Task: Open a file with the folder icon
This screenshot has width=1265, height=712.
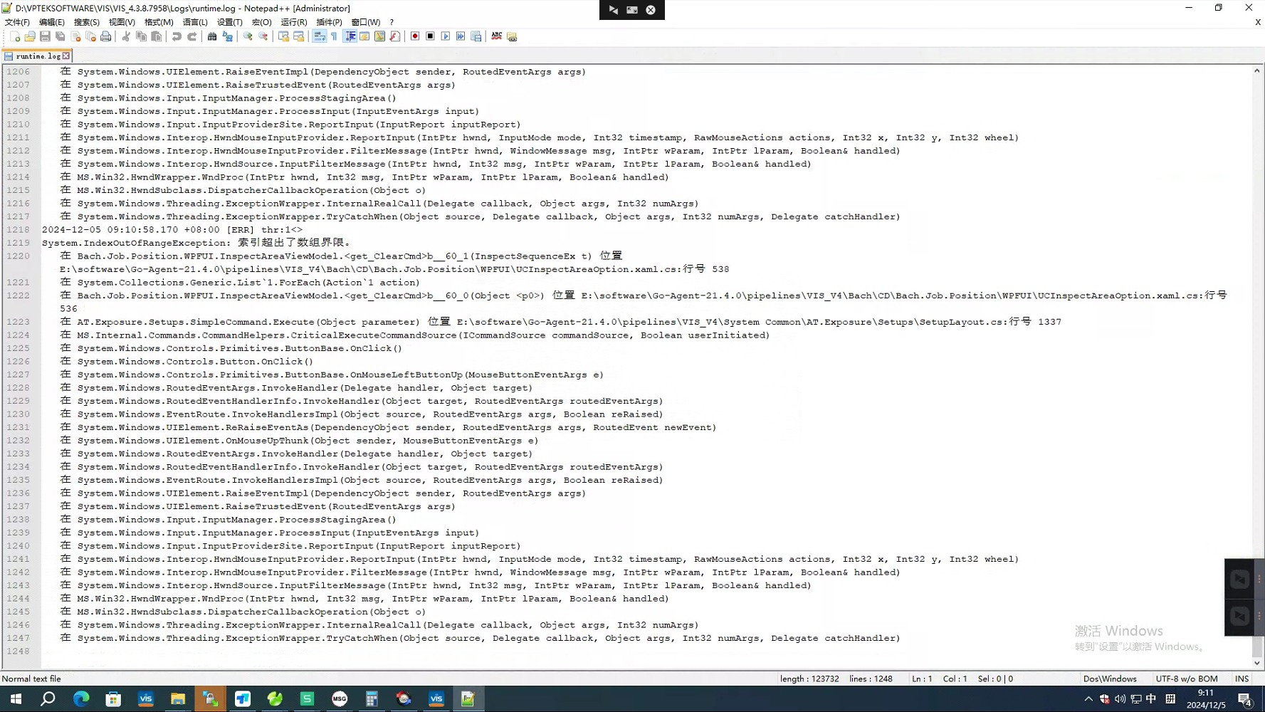Action: (x=30, y=36)
